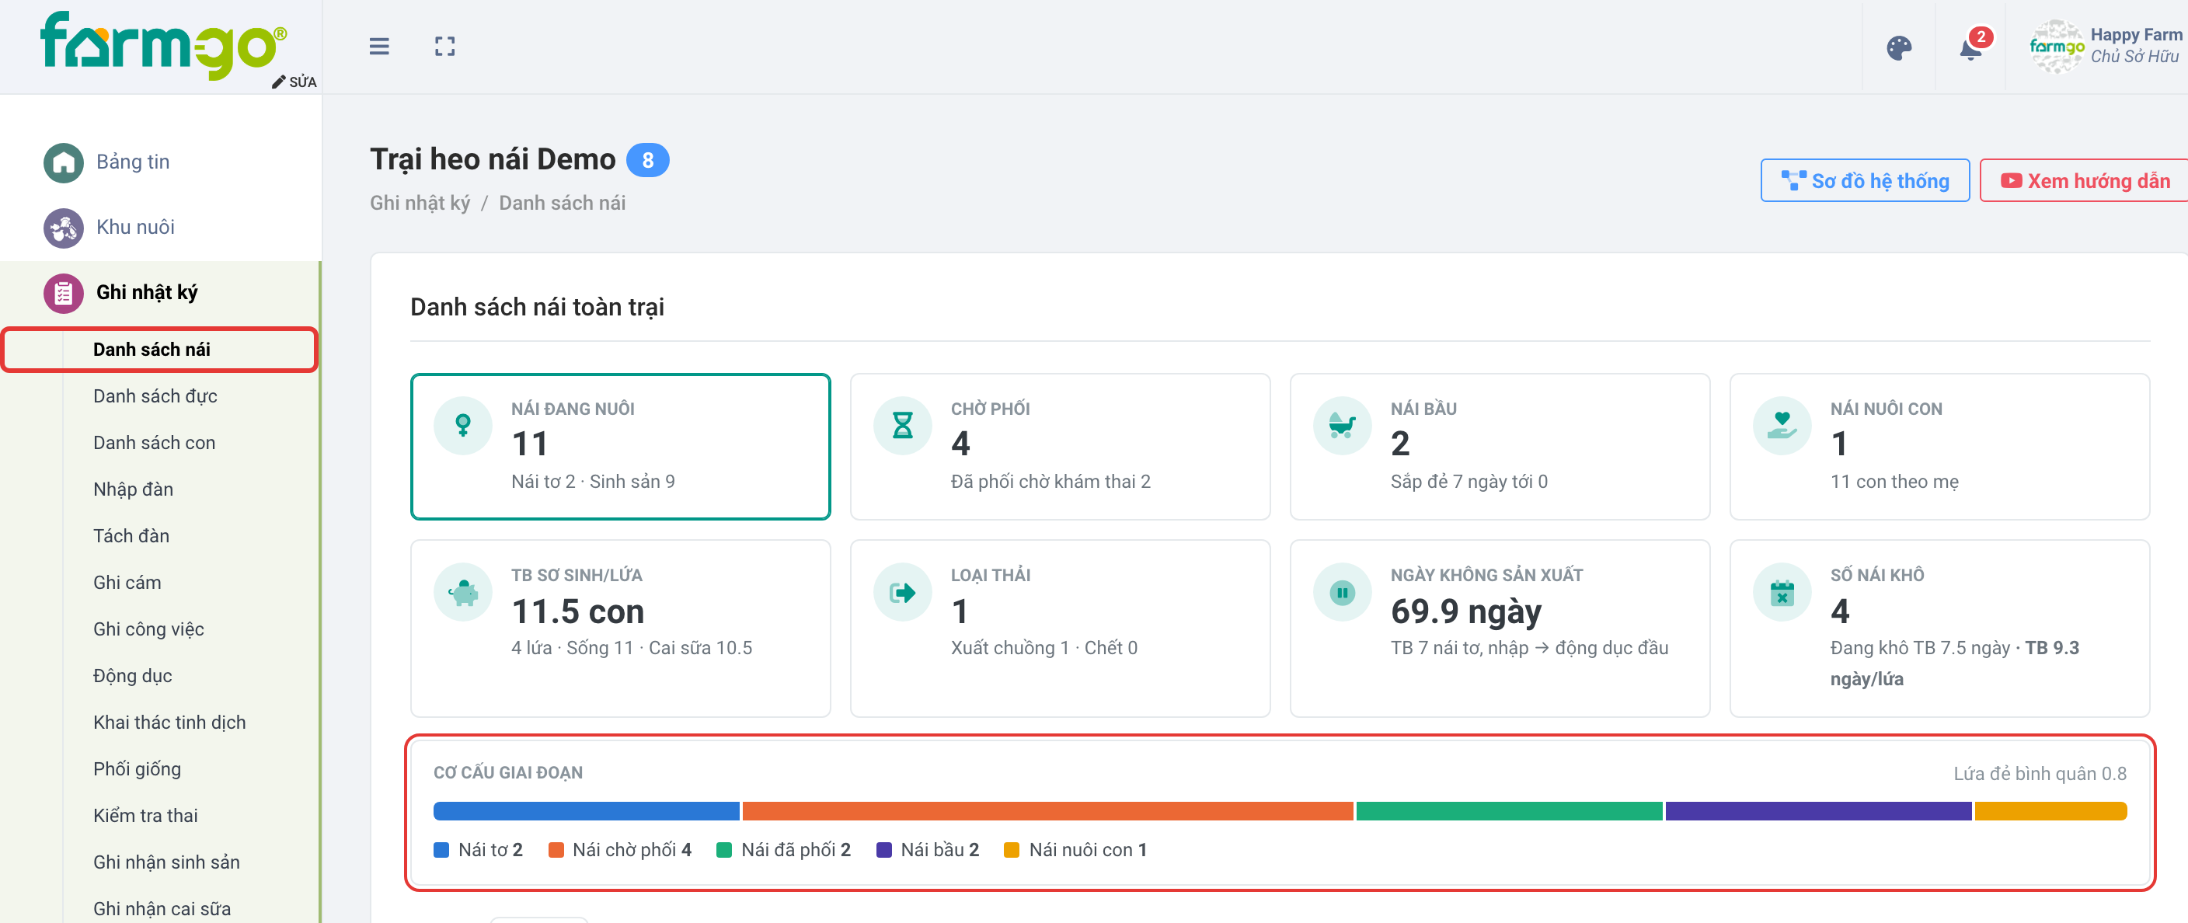Open notifications bell icon

pos(1970,49)
